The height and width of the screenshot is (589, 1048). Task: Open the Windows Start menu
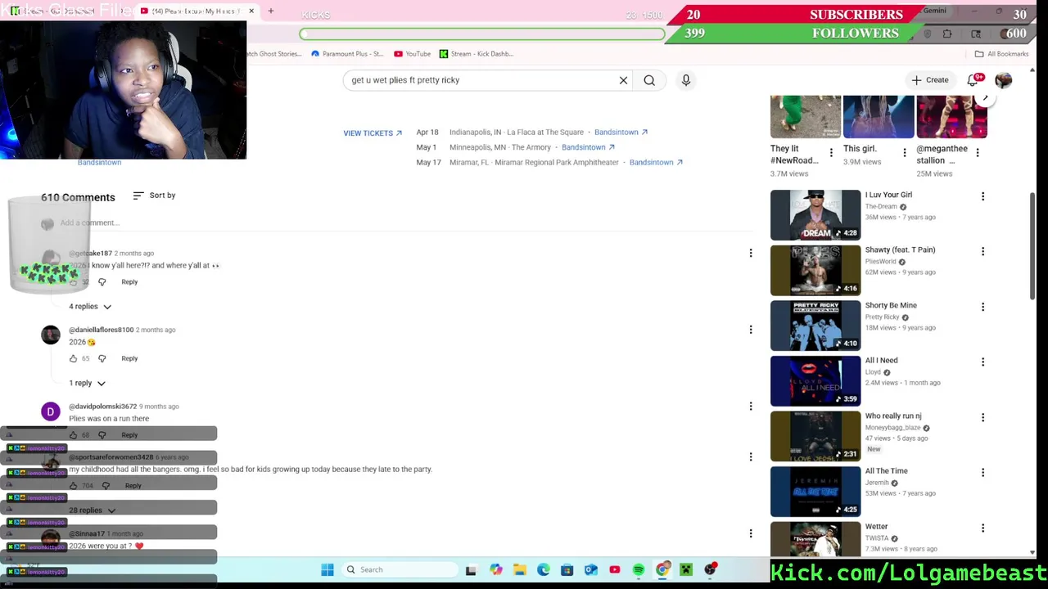click(x=327, y=569)
